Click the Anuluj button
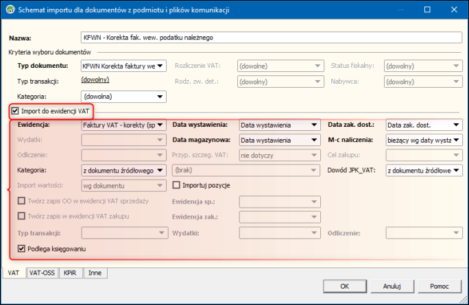This screenshot has height=305, width=469. (x=392, y=286)
